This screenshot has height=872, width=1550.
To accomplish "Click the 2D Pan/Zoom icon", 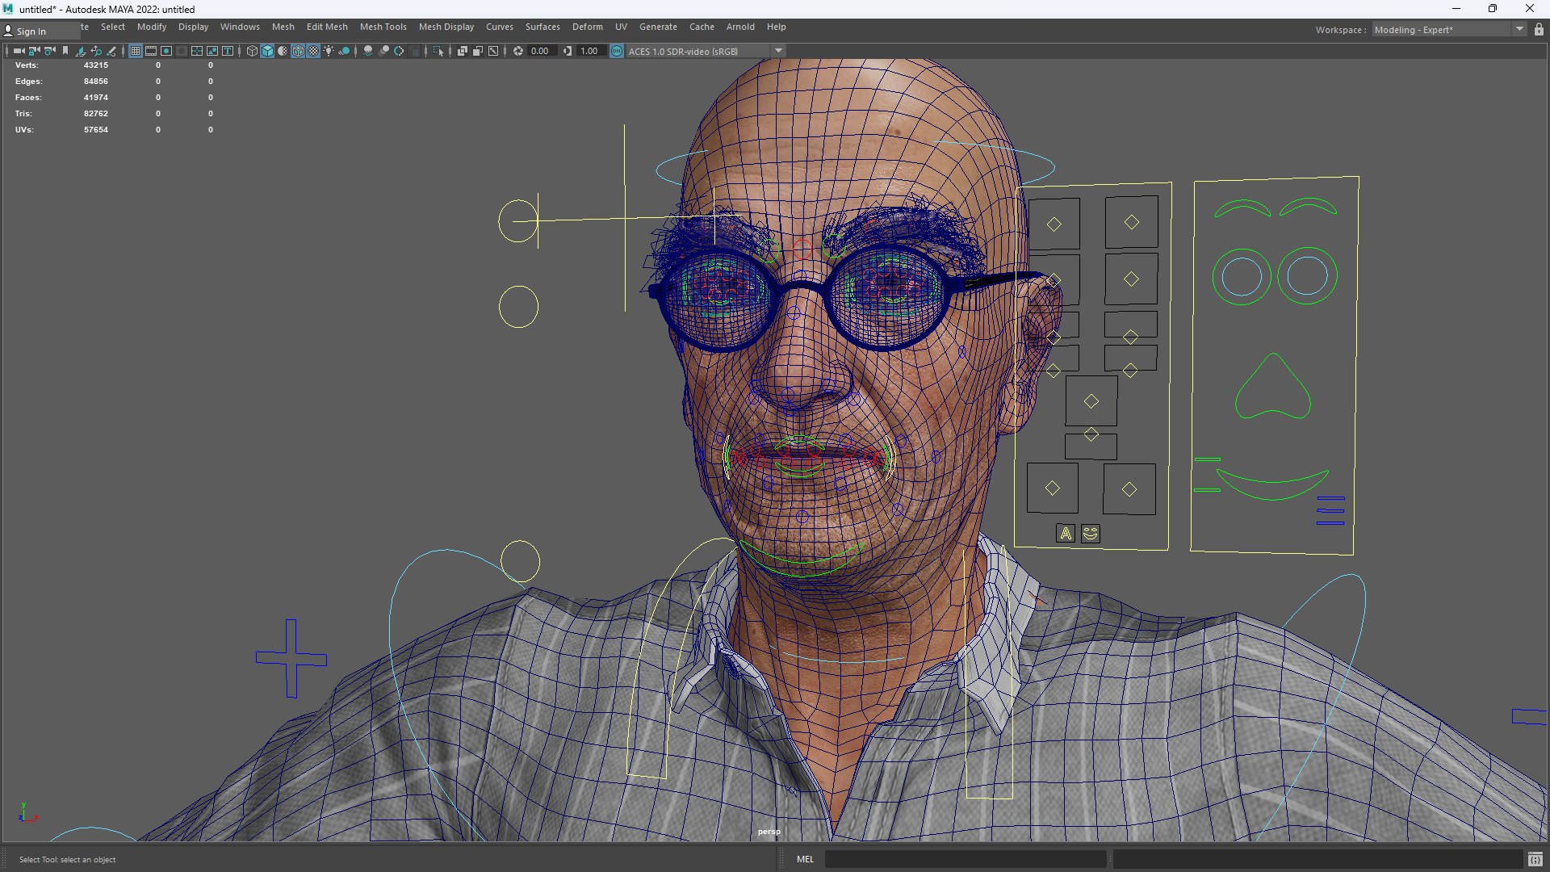I will [96, 51].
